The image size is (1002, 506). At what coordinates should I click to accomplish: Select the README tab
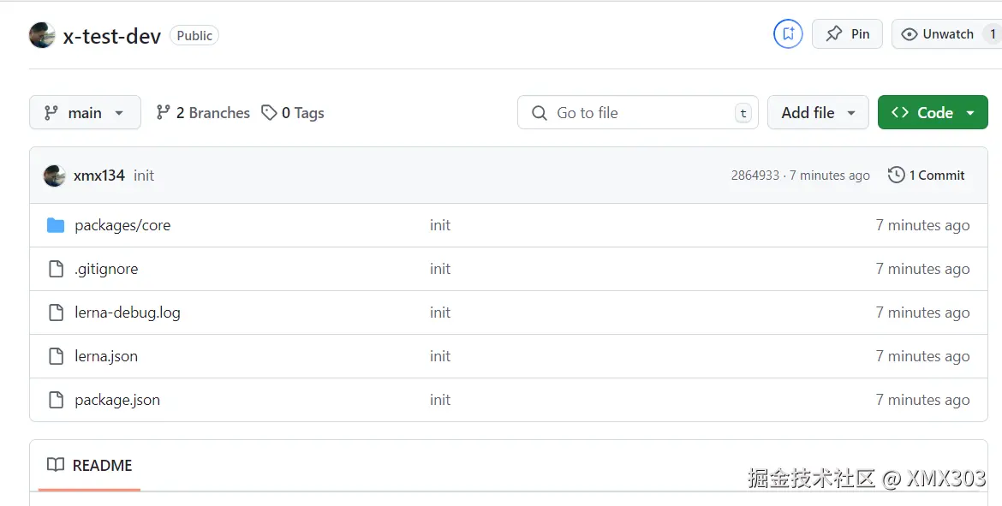(90, 466)
